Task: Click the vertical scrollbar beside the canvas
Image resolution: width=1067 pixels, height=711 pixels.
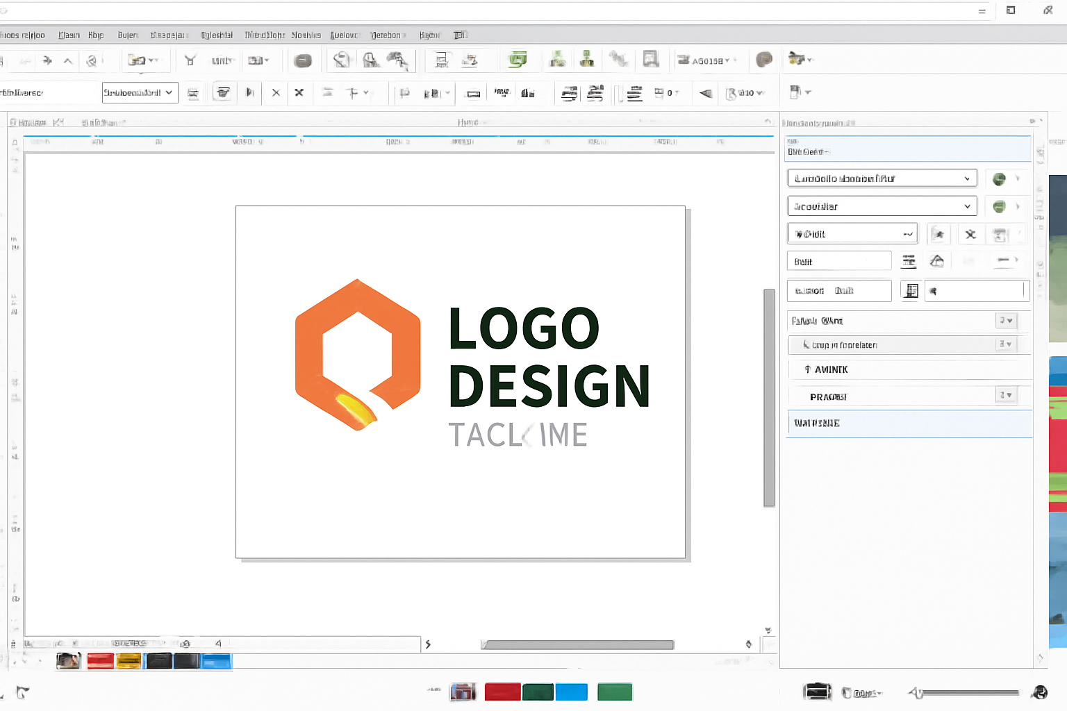Action: pos(769,398)
